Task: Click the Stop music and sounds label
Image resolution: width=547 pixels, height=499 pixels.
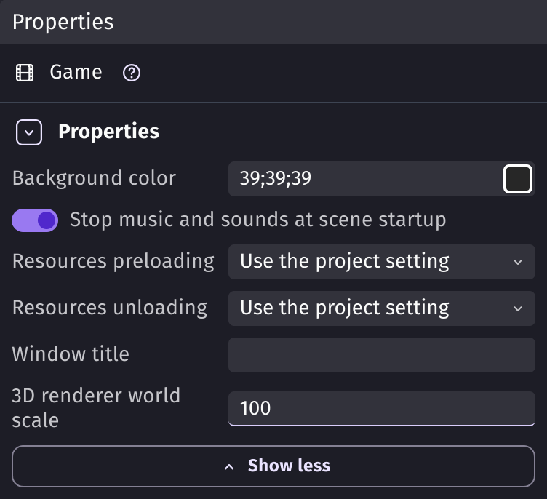Action: [257, 220]
